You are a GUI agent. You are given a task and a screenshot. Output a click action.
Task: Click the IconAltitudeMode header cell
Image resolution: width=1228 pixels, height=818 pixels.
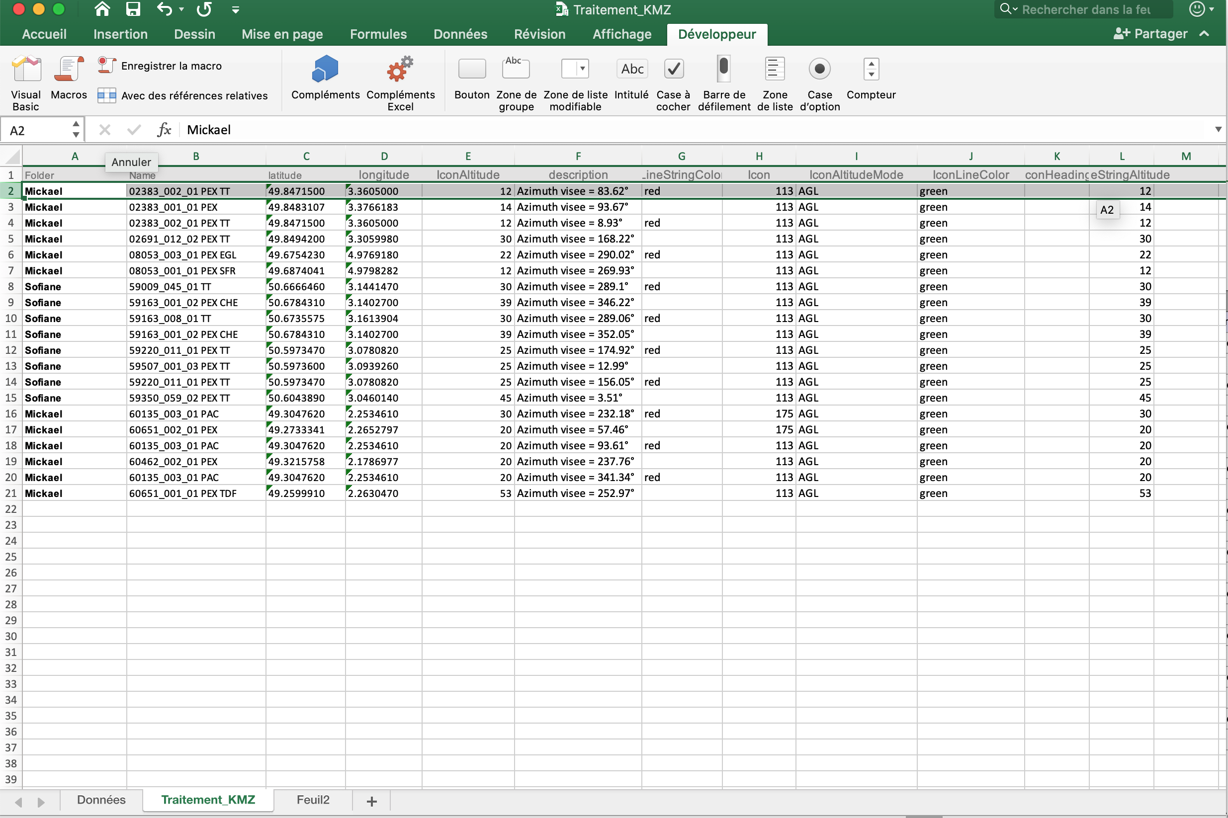click(856, 175)
